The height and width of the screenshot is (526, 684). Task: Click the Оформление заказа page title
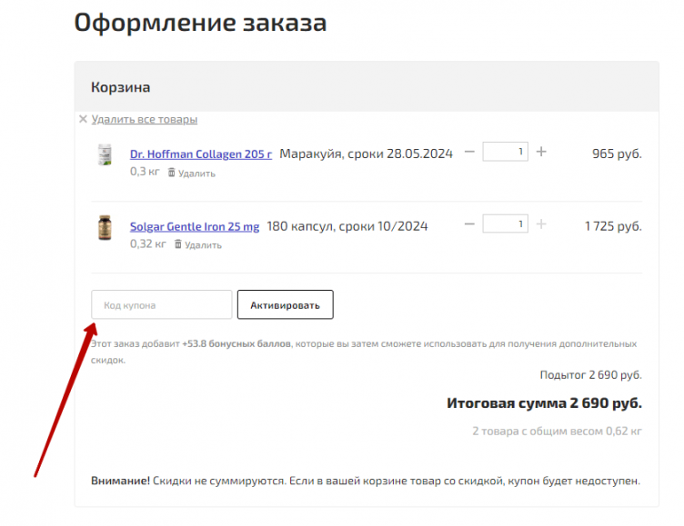[200, 23]
